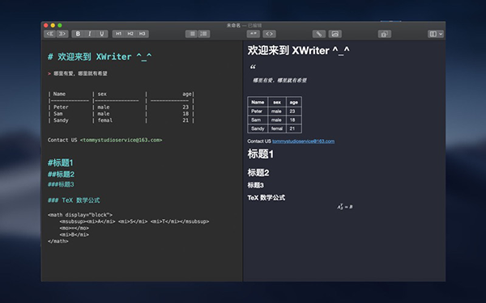Click the outdent toolbar button

tap(50, 34)
